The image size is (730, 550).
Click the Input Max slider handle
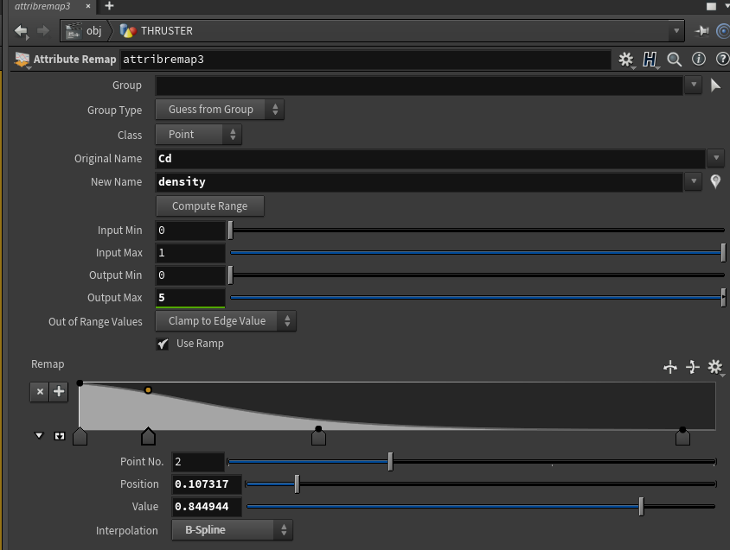coord(723,253)
